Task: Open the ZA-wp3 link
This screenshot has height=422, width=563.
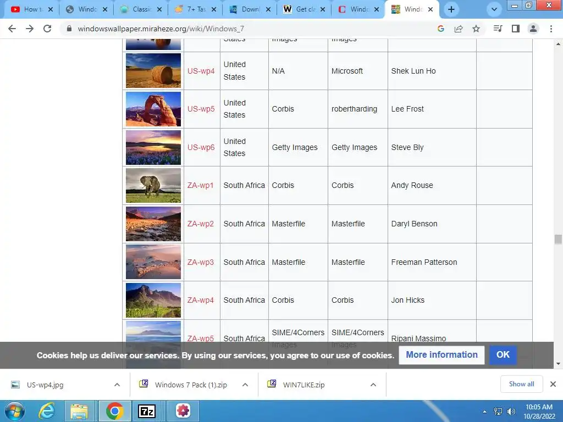Action: [200, 262]
